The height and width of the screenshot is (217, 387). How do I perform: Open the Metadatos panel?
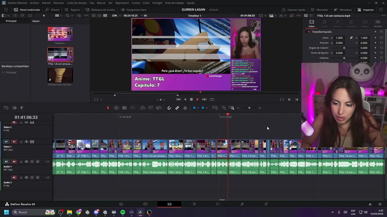pyautogui.click(x=343, y=10)
